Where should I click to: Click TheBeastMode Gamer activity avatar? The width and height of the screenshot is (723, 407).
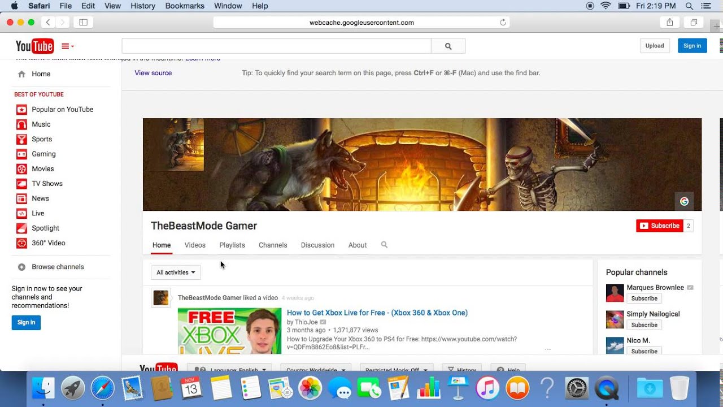coord(161,298)
